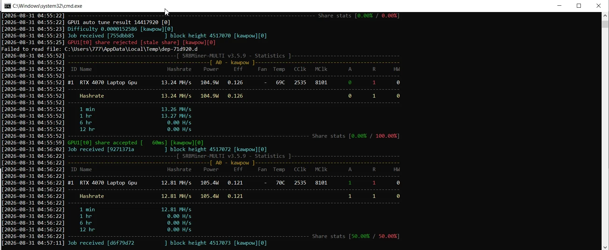Click the cmd.exe icon in title bar
609x250 pixels.
pyautogui.click(x=7, y=6)
